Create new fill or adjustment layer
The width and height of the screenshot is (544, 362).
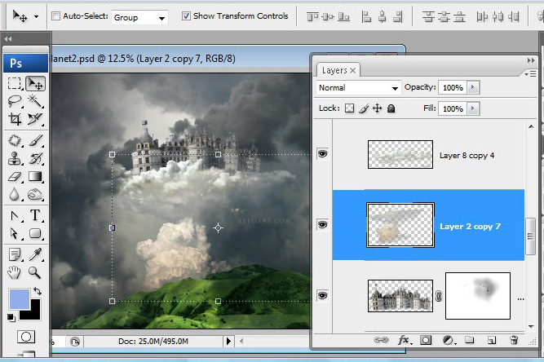pyautogui.click(x=449, y=340)
